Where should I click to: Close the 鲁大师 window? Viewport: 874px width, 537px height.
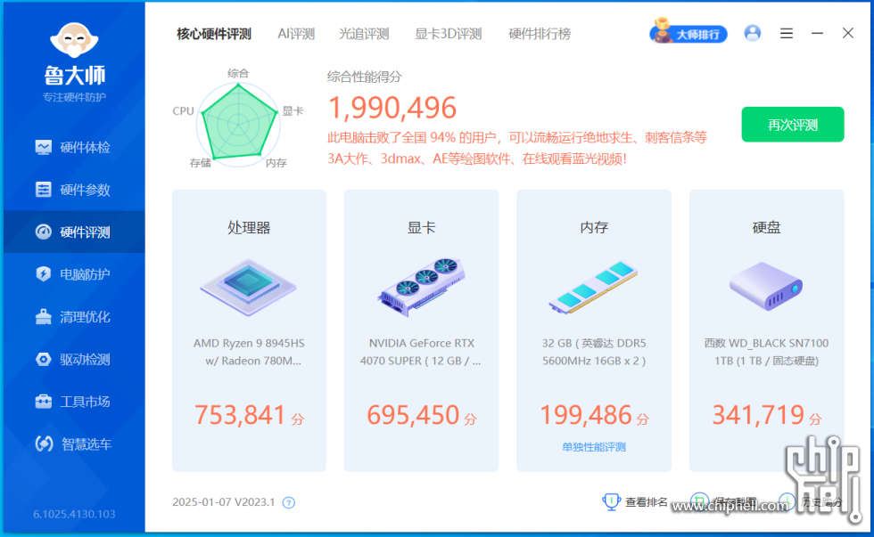click(x=848, y=33)
